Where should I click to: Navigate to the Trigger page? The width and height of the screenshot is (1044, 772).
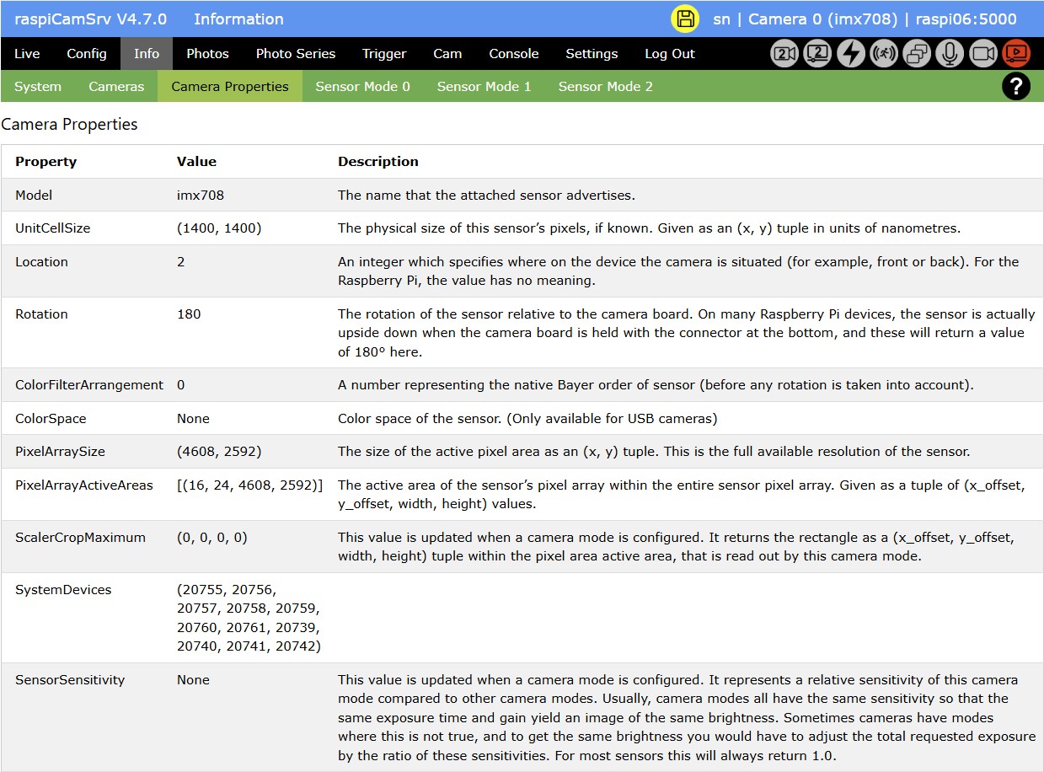tap(384, 54)
